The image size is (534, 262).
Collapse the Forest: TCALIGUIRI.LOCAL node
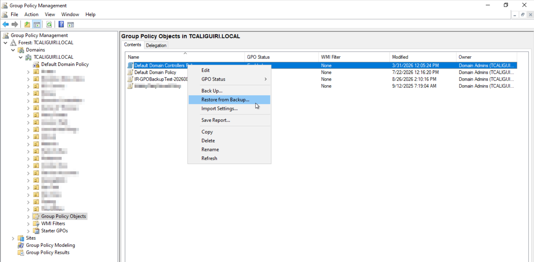(5, 42)
